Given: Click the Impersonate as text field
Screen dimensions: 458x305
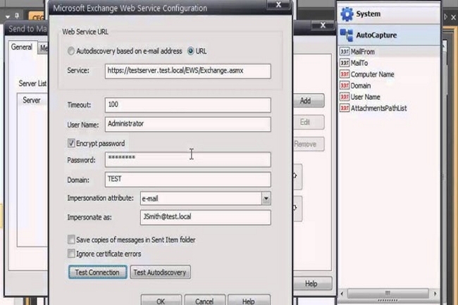Looking at the screenshot, I should tap(204, 218).
